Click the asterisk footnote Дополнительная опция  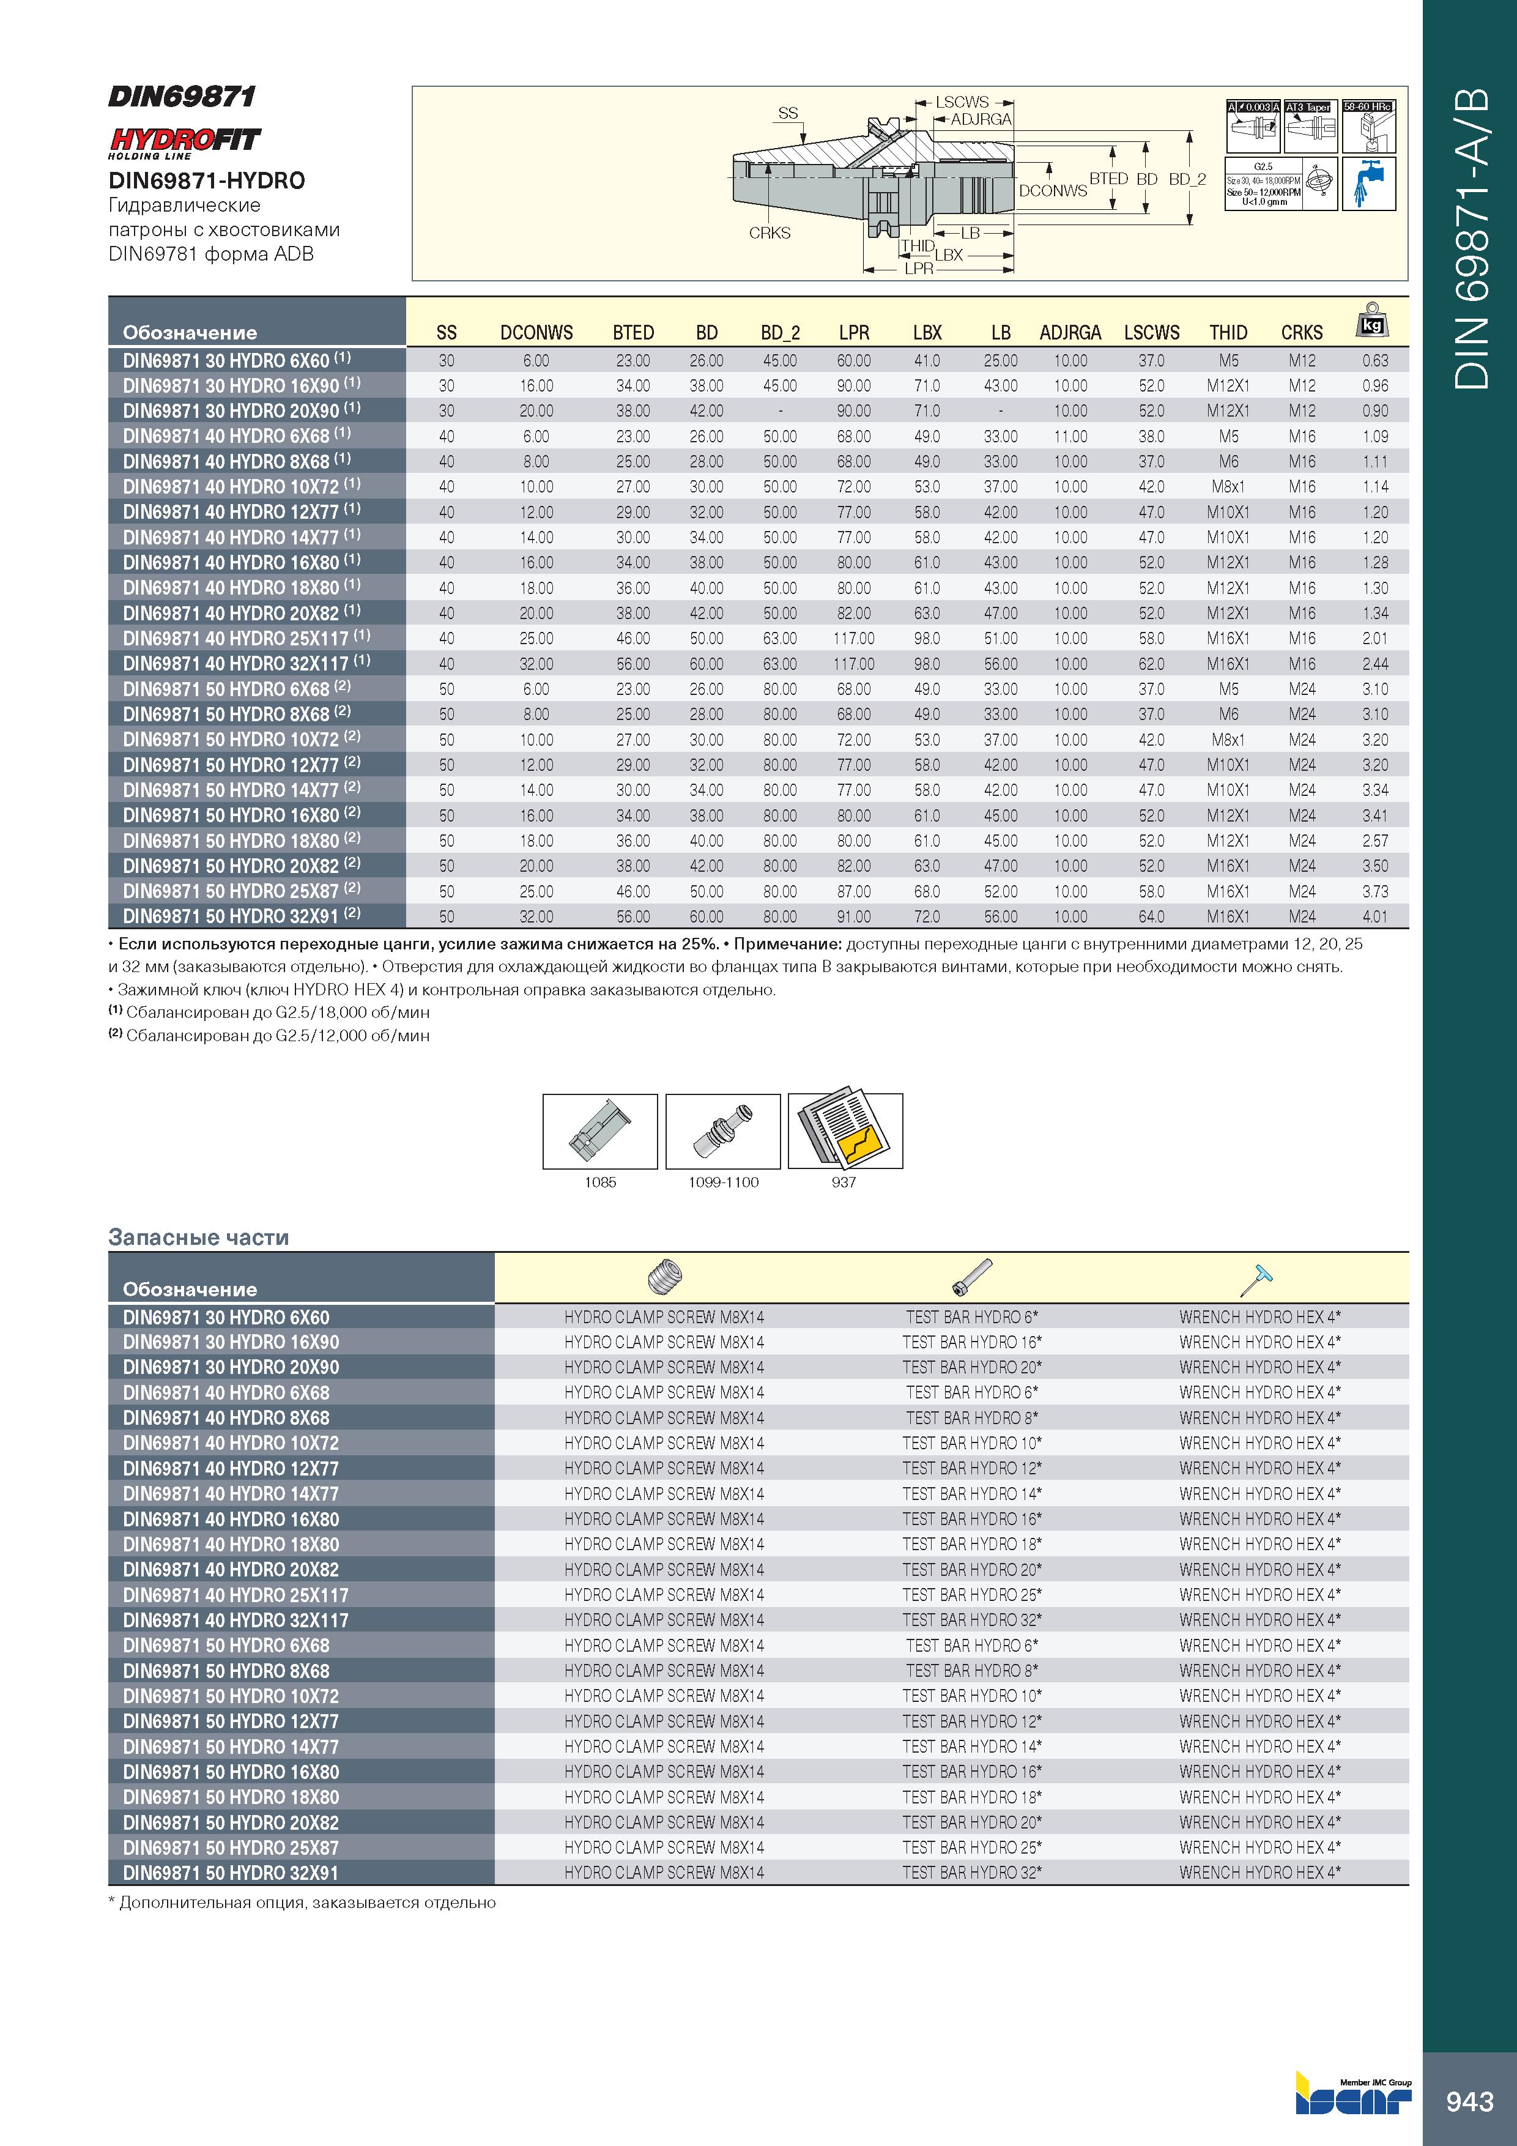tap(302, 1902)
